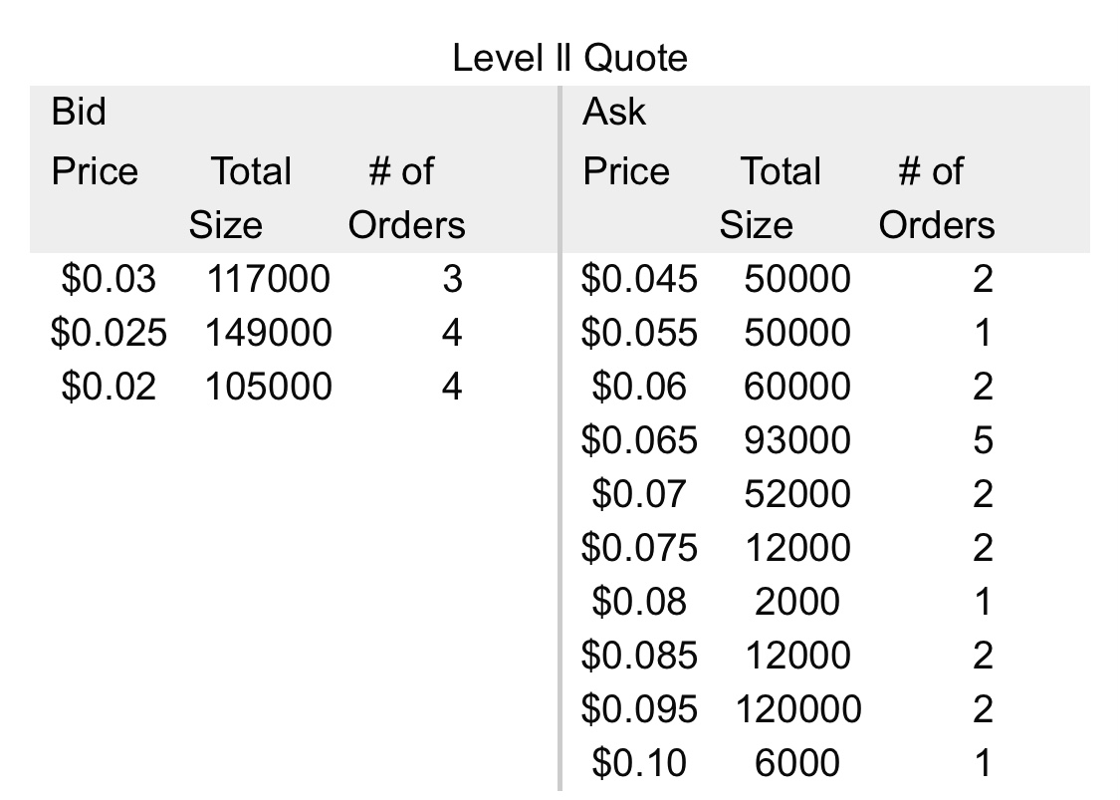Click the 60000 ask total size
The width and height of the screenshot is (1120, 800).
click(x=797, y=387)
